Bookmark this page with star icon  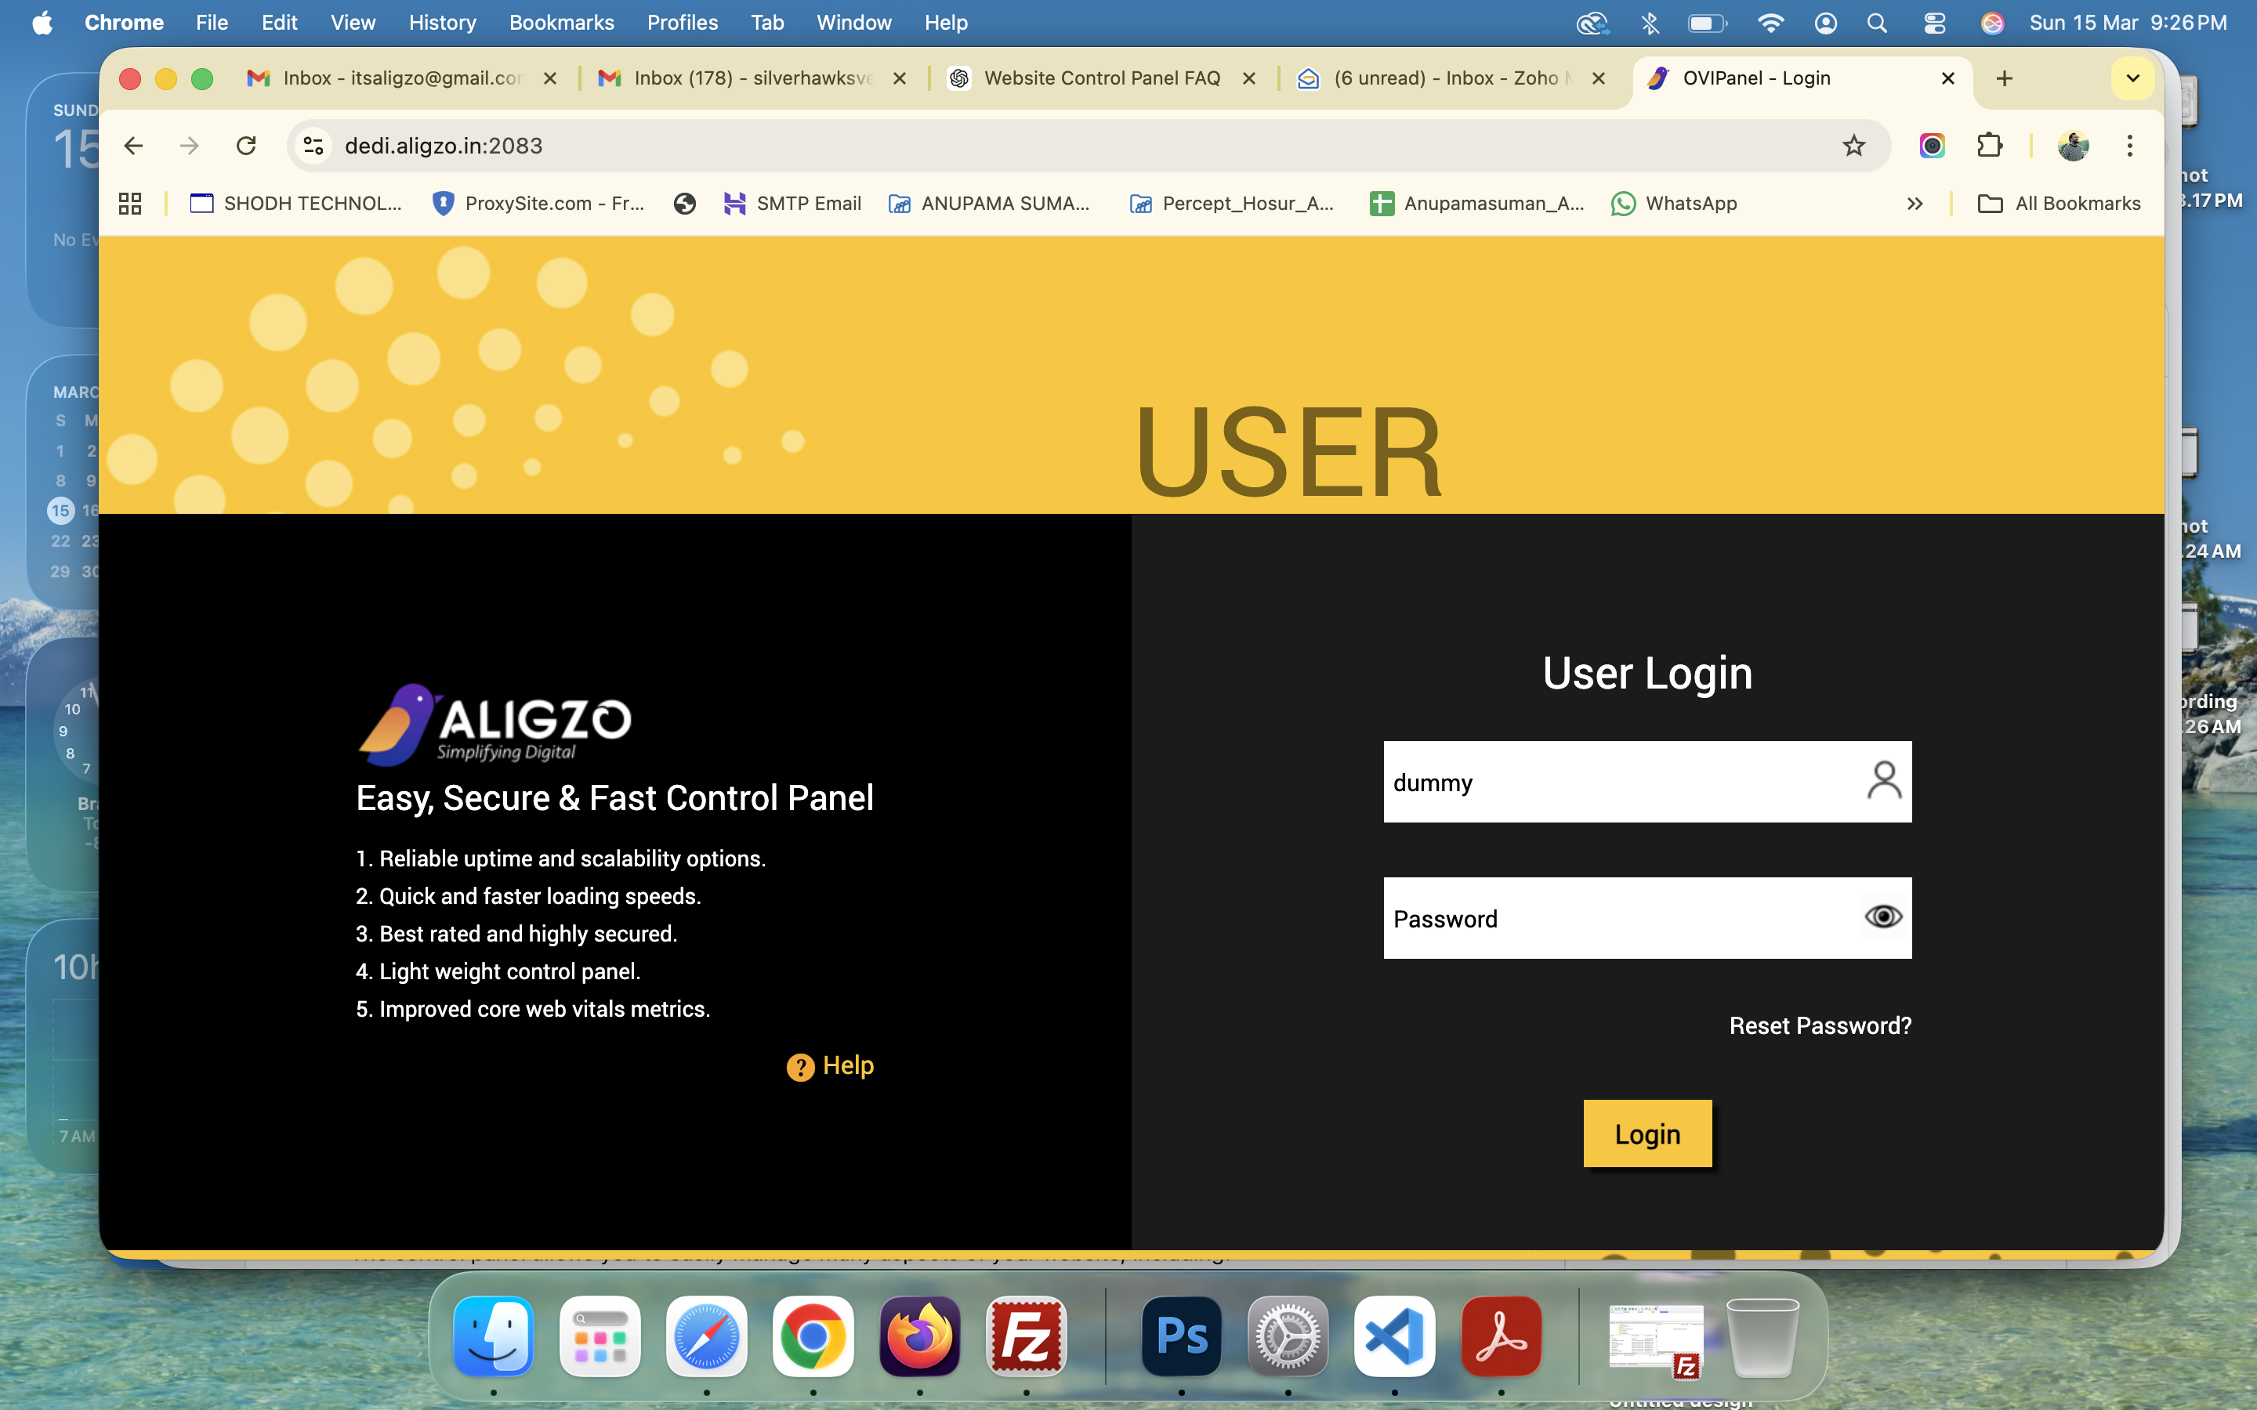click(x=1853, y=146)
